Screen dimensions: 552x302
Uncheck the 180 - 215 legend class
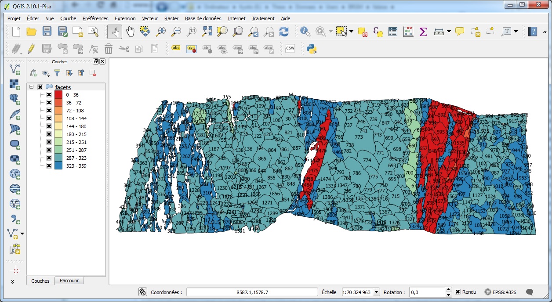click(49, 134)
